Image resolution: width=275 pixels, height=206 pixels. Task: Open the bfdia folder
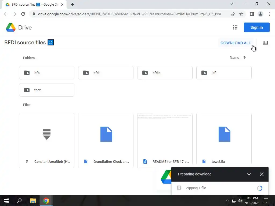(x=165, y=73)
